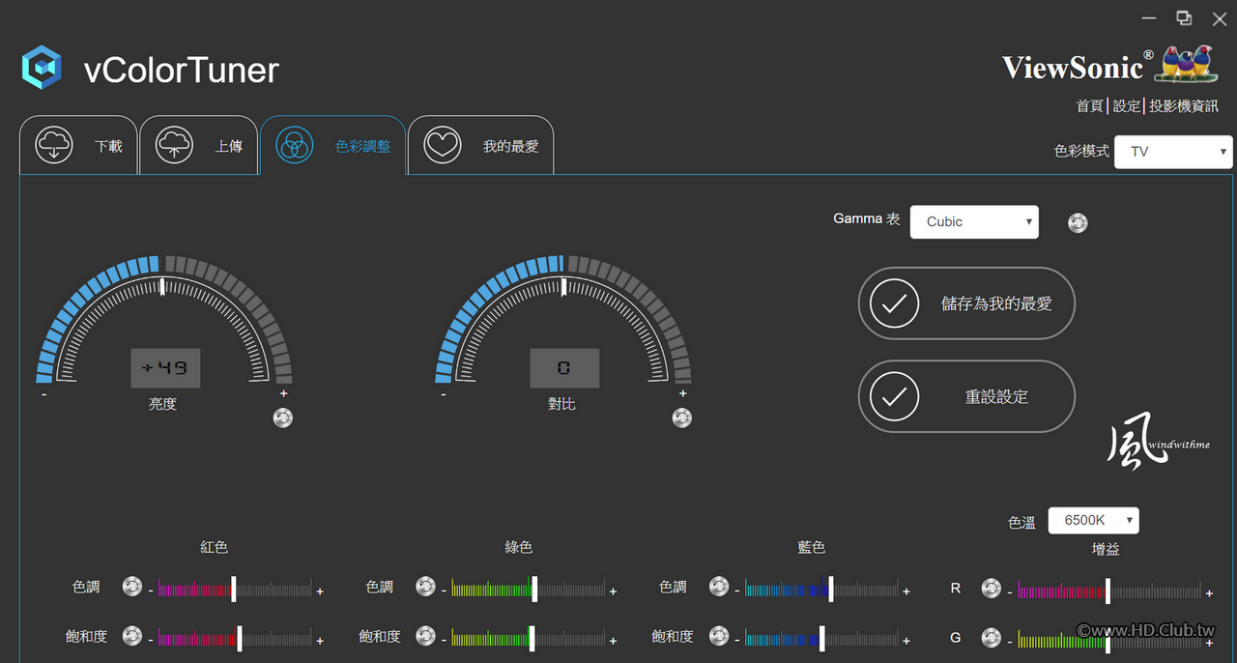This screenshot has height=663, width=1237.
Task: Click the vColorTuner cube logo
Action: (43, 68)
